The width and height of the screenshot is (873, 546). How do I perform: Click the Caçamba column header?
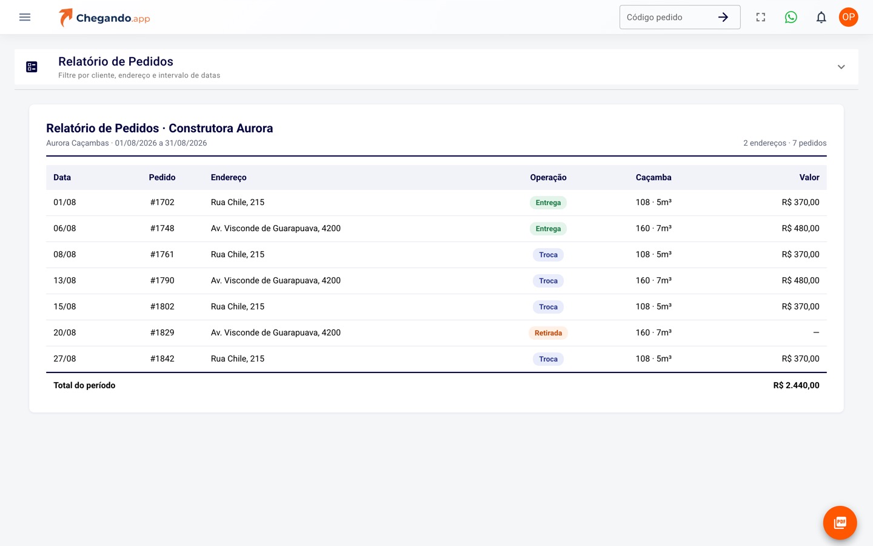654,177
